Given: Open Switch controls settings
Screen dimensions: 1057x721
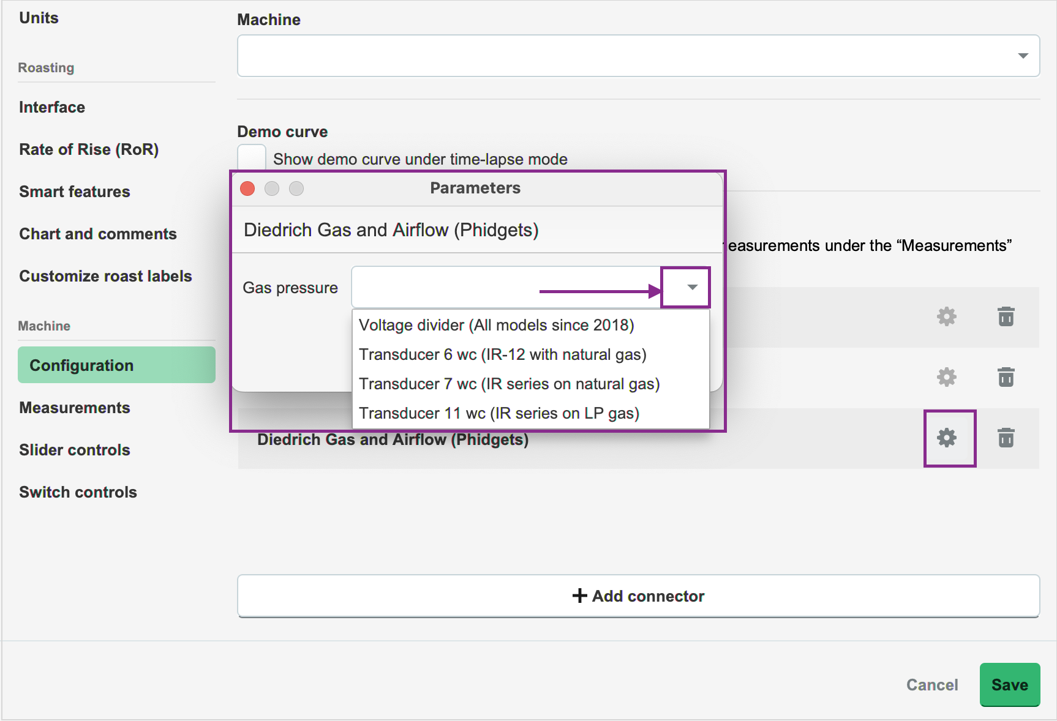Looking at the screenshot, I should 78,492.
